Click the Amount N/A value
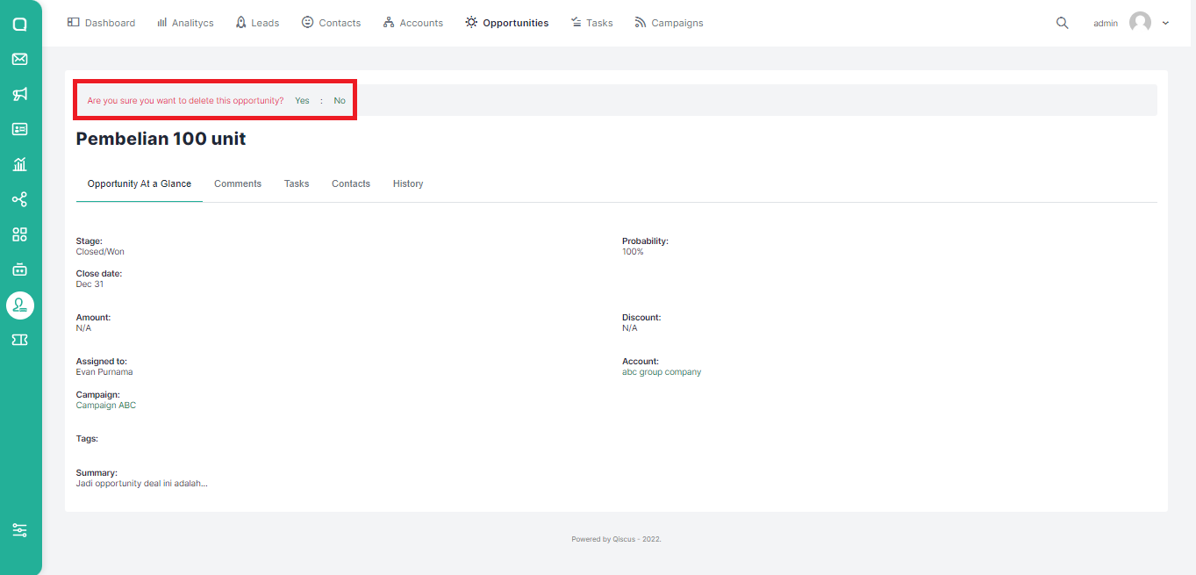 [x=83, y=328]
